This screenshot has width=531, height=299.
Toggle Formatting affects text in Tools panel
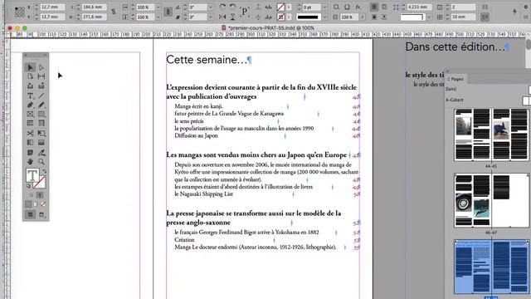(x=40, y=195)
